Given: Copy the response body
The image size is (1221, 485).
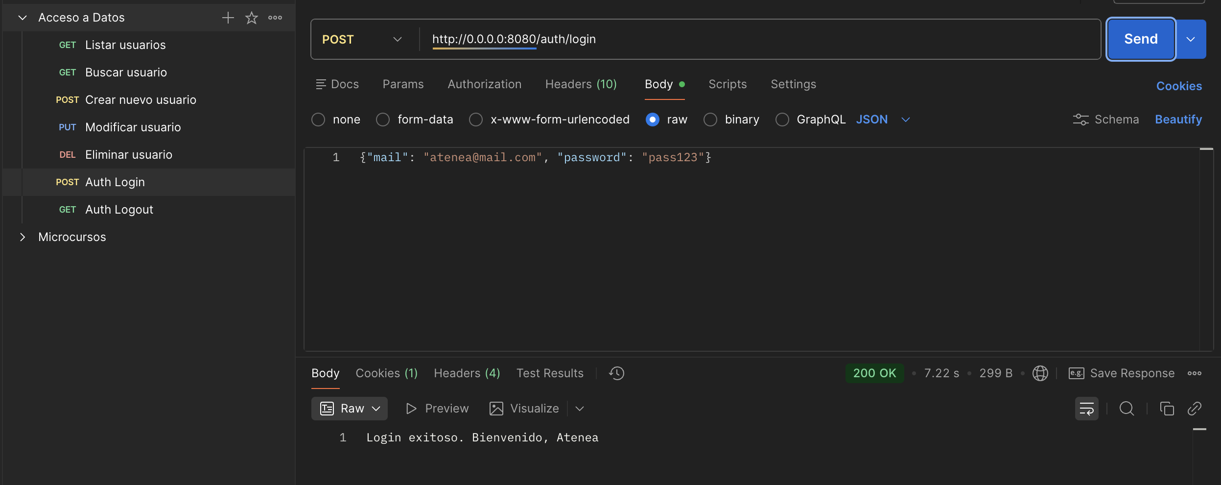Looking at the screenshot, I should [1167, 409].
